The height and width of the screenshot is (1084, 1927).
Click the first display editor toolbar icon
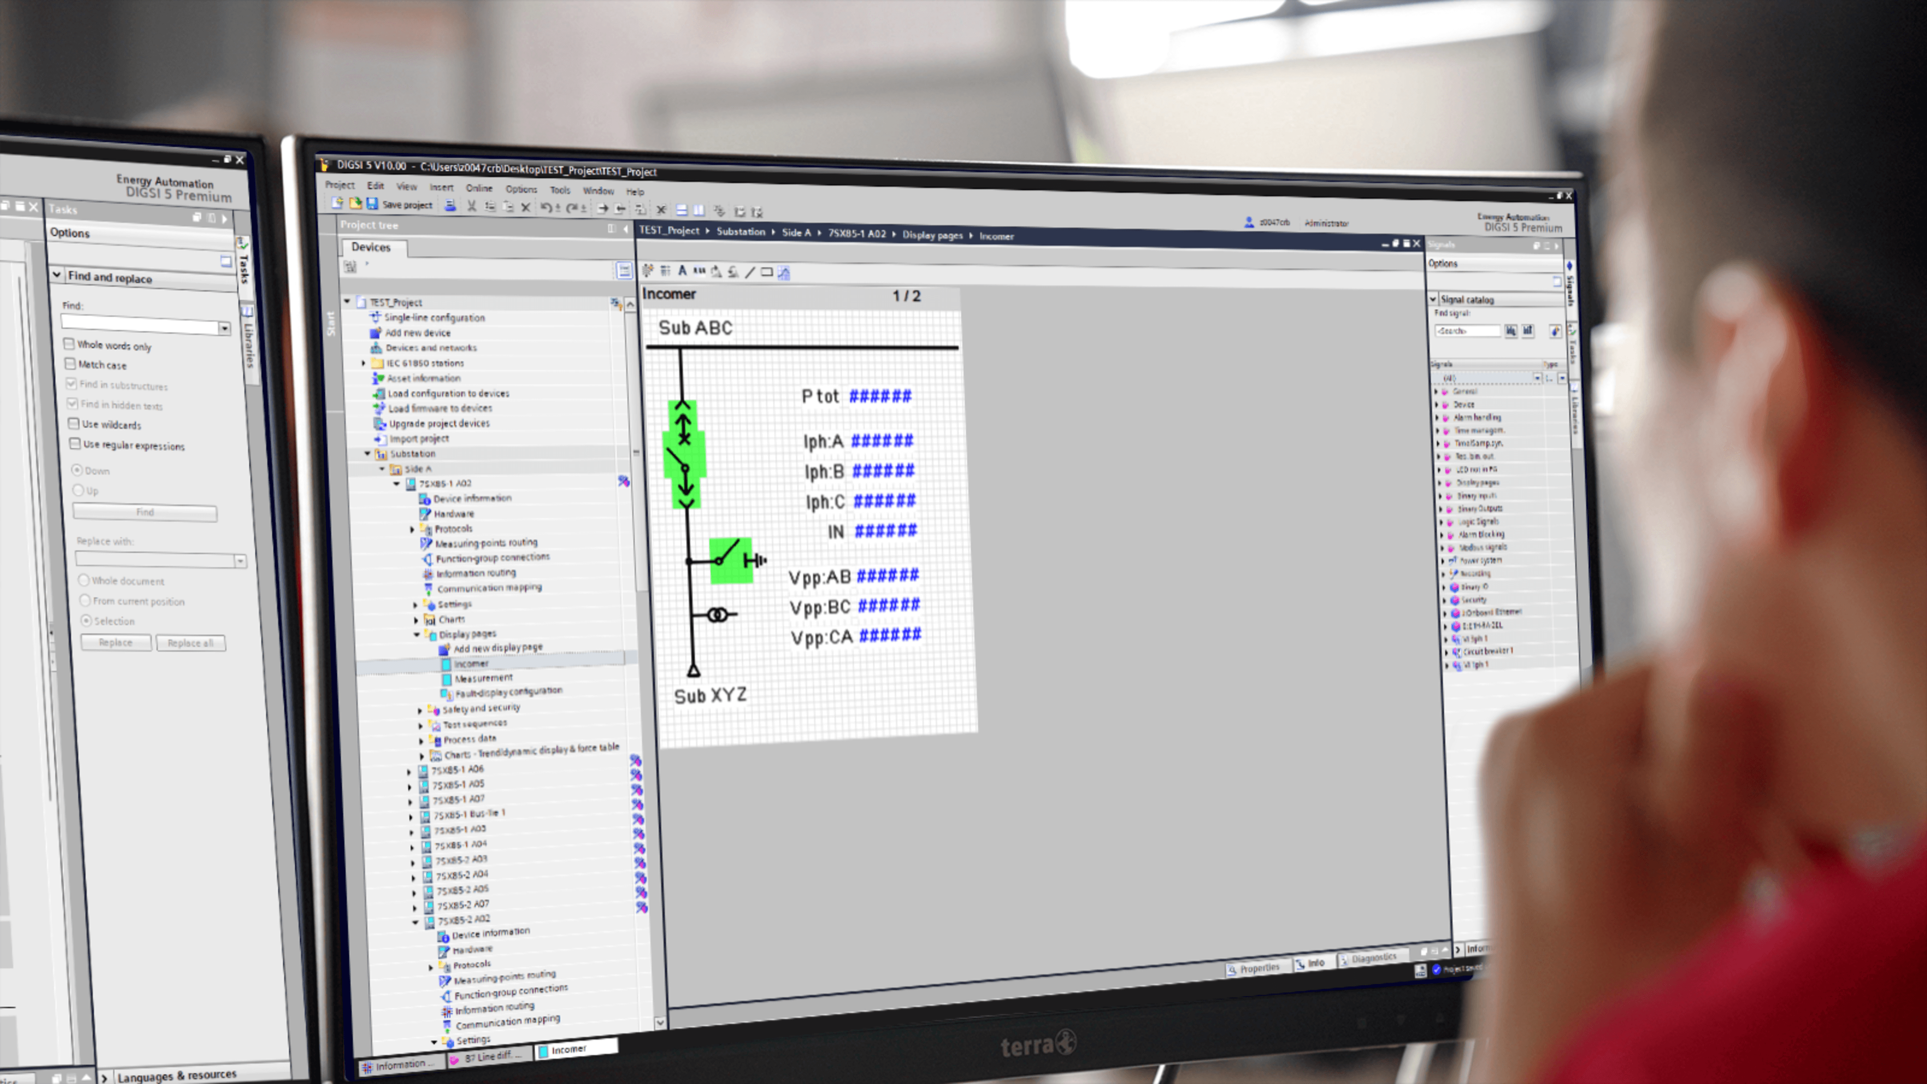pos(648,270)
